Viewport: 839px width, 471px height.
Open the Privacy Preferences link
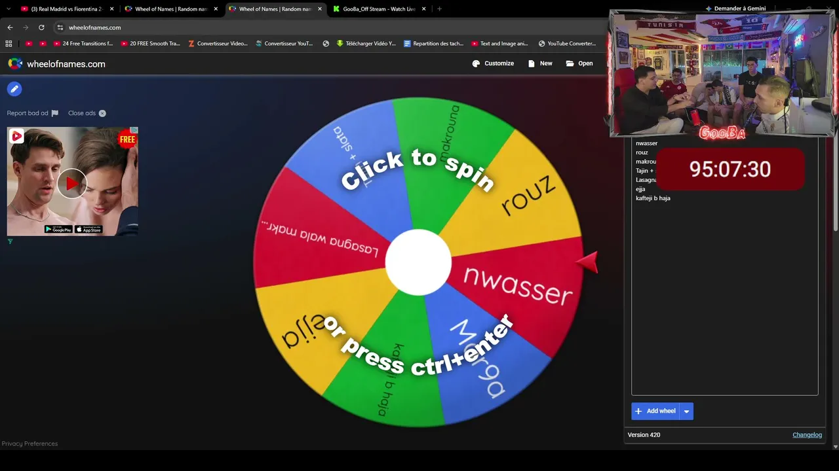click(29, 444)
